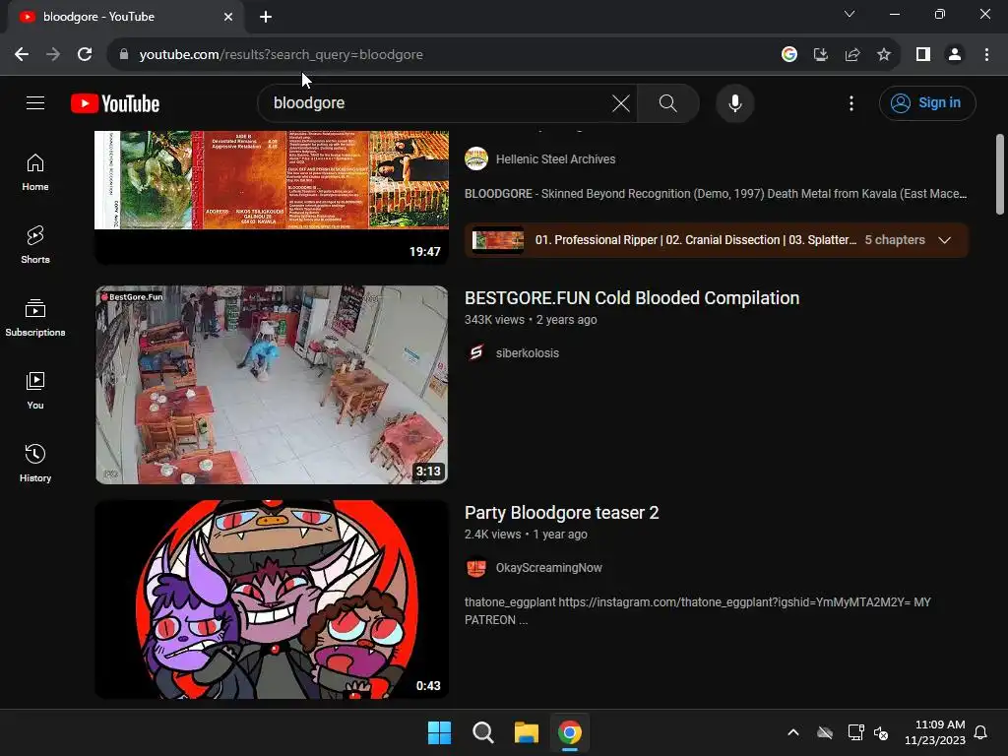
Task: Click the network display tray icon
Action: tap(855, 732)
